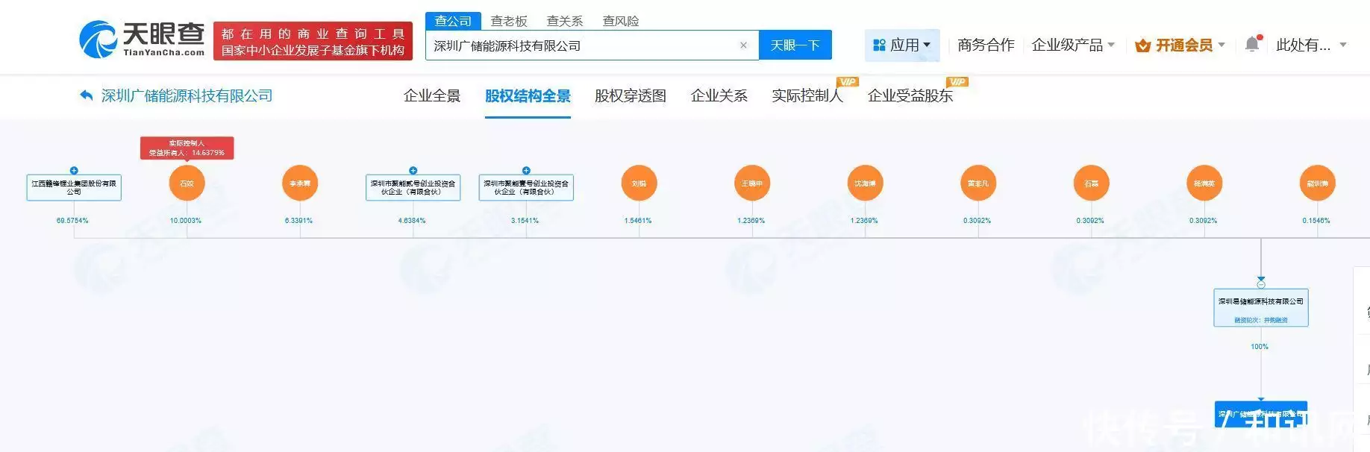Image resolution: width=1370 pixels, height=452 pixels.
Task: Click the 6.3391% share value
Action: coord(298,221)
